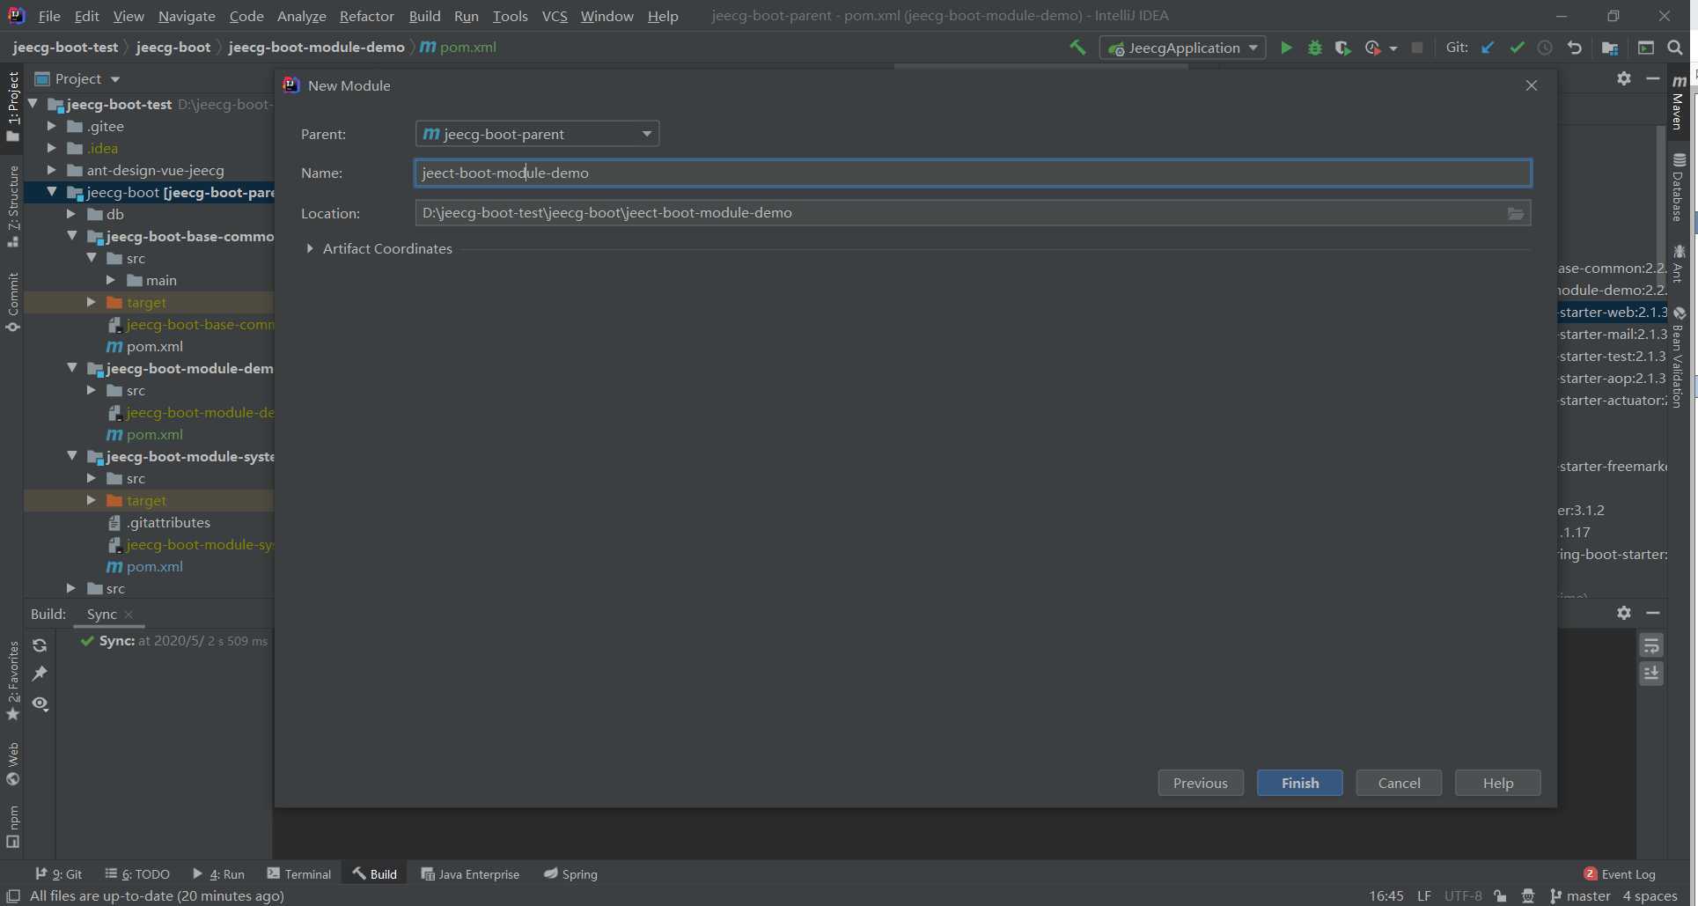Click the Previous button
Viewport: 1698px width, 906px height.
[1201, 783]
